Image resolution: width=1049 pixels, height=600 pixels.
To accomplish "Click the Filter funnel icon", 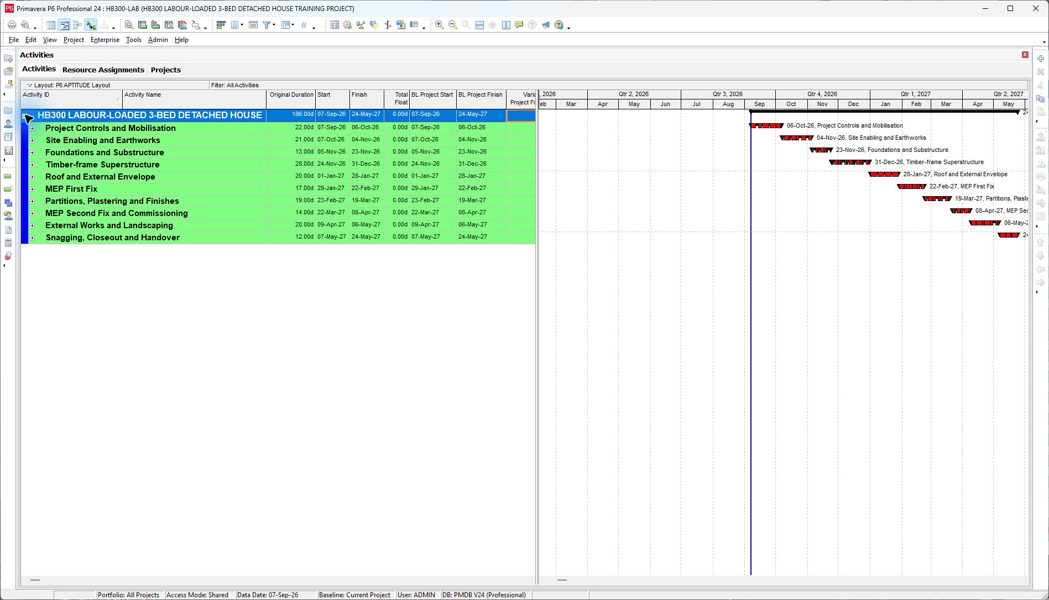I will coord(267,25).
